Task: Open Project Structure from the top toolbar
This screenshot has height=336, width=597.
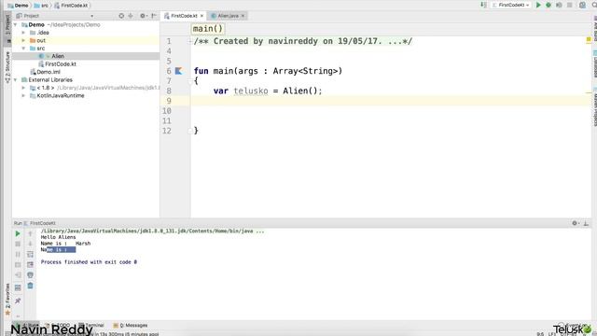Action: (582, 5)
